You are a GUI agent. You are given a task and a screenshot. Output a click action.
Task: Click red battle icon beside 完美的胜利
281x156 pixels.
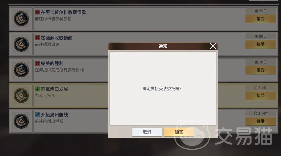click(x=37, y=63)
